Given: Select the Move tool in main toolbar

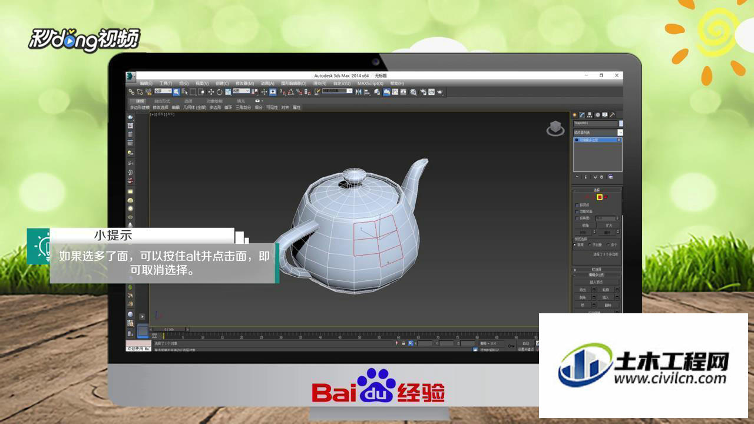Looking at the screenshot, I should (211, 92).
